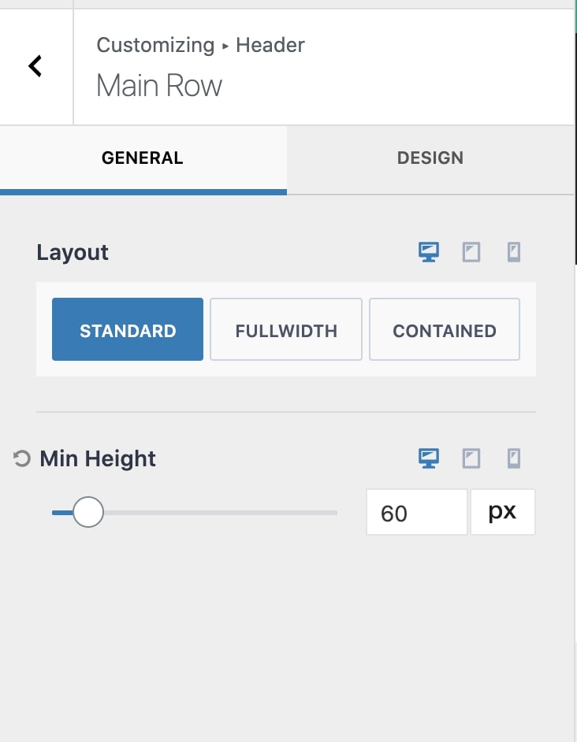577x742 pixels.
Task: Choose the FULLWIDTH layout option
Action: 286,329
